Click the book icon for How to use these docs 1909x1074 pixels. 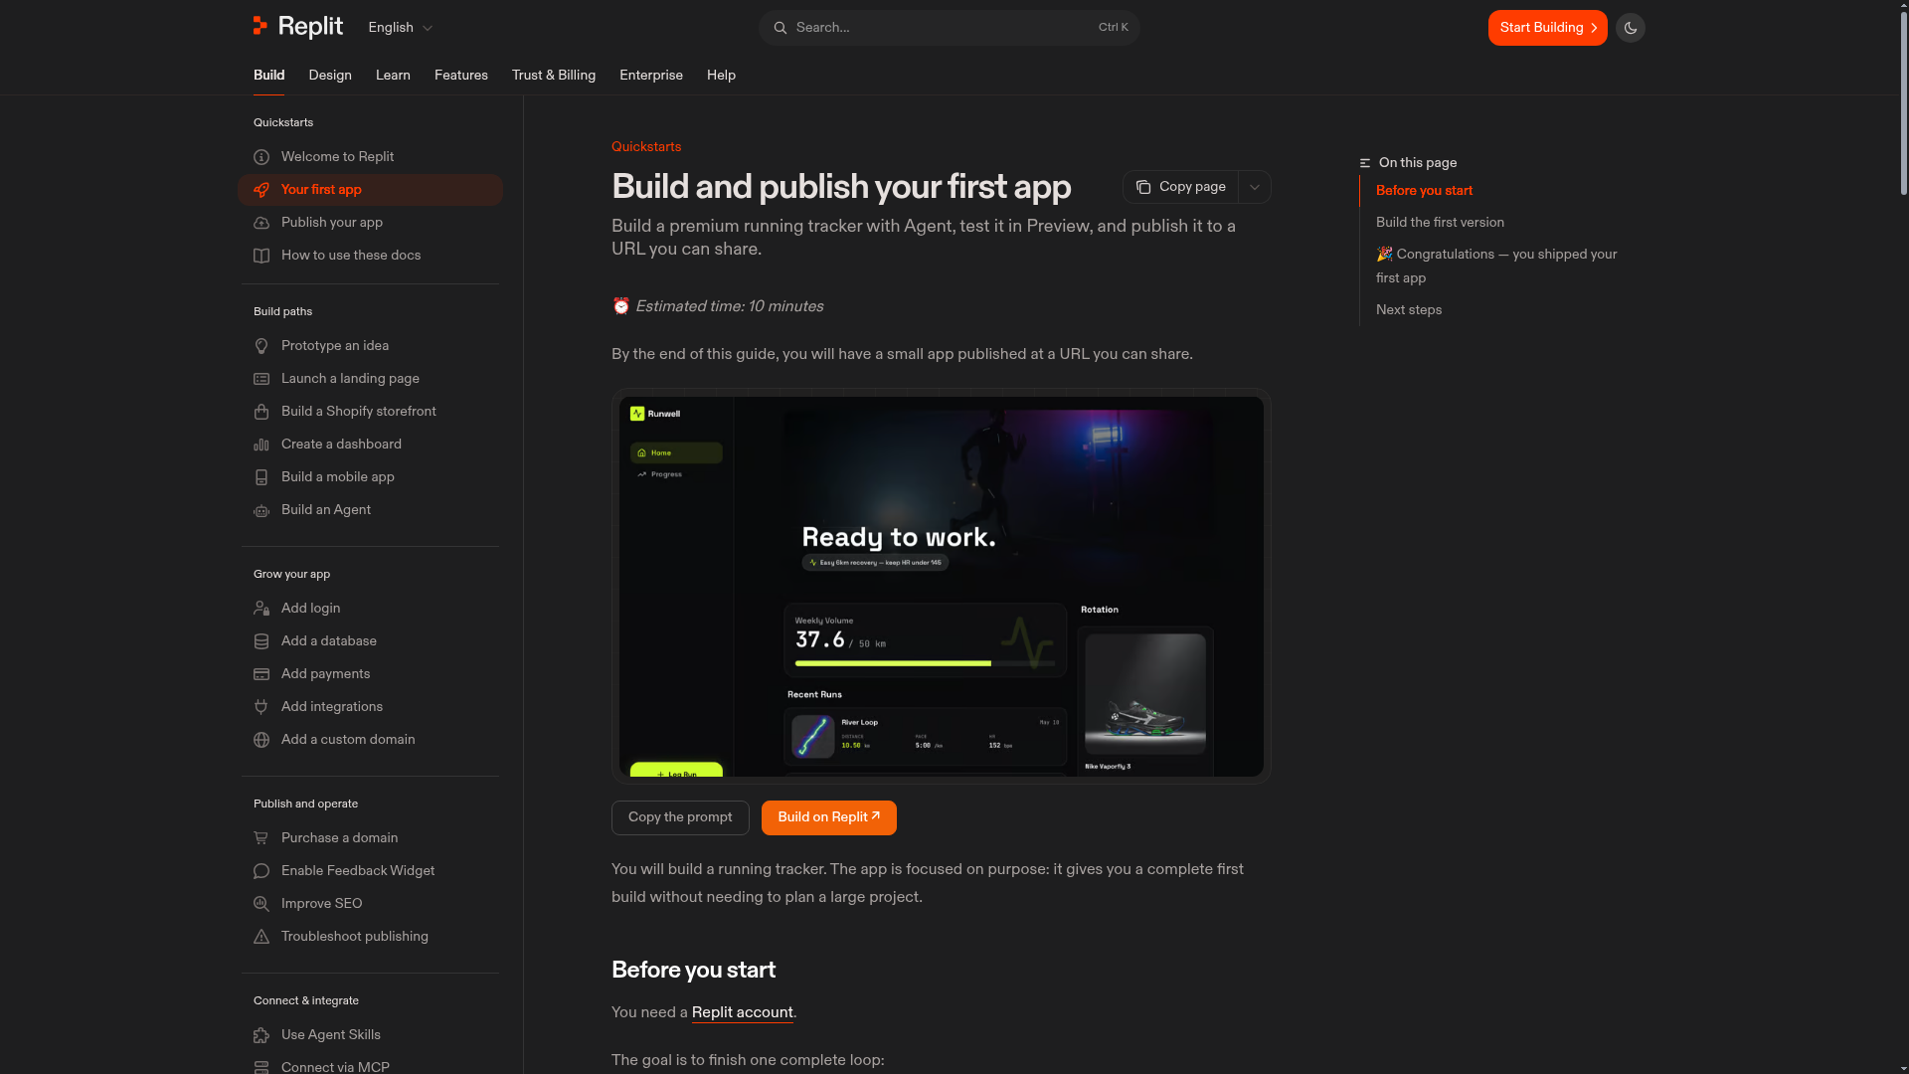coord(261,256)
